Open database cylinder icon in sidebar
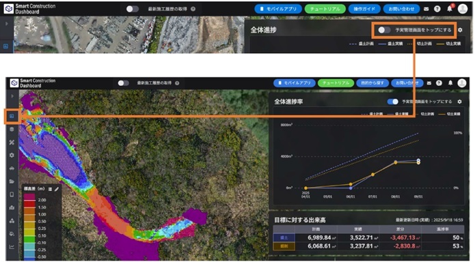The height and width of the screenshot is (264, 475). 12,129
